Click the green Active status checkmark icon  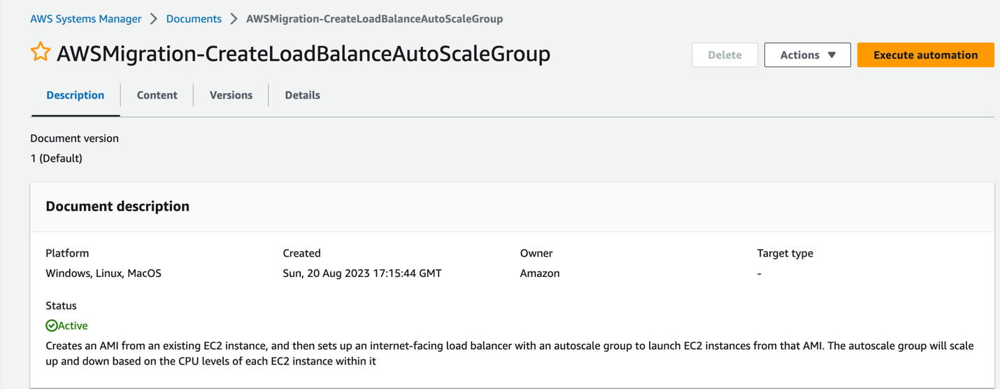click(x=51, y=326)
